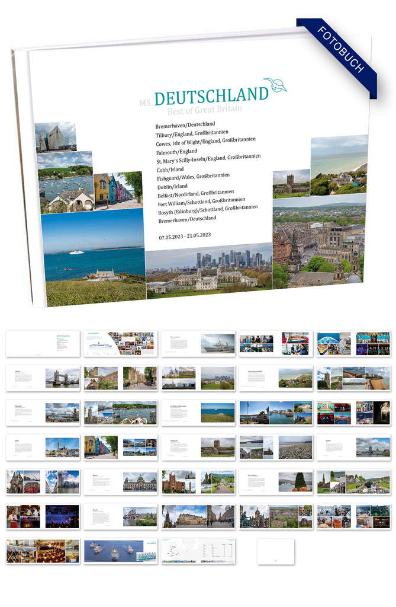Open the aerial spread showing the fleet of ships
Viewport: 396px width, 607px height.
point(121,551)
